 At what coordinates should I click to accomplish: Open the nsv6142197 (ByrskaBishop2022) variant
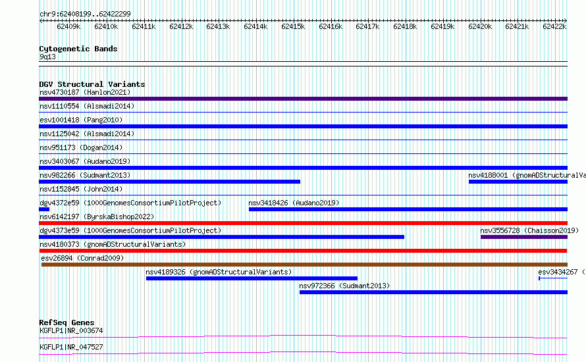[97, 217]
